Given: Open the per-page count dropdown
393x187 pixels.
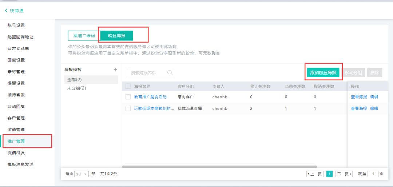Looking at the screenshot, I should click(x=81, y=174).
